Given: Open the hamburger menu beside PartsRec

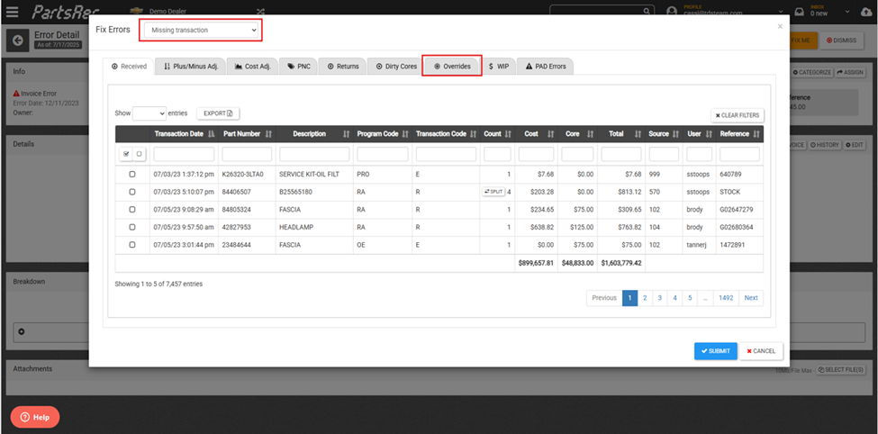Looking at the screenshot, I should point(12,11).
